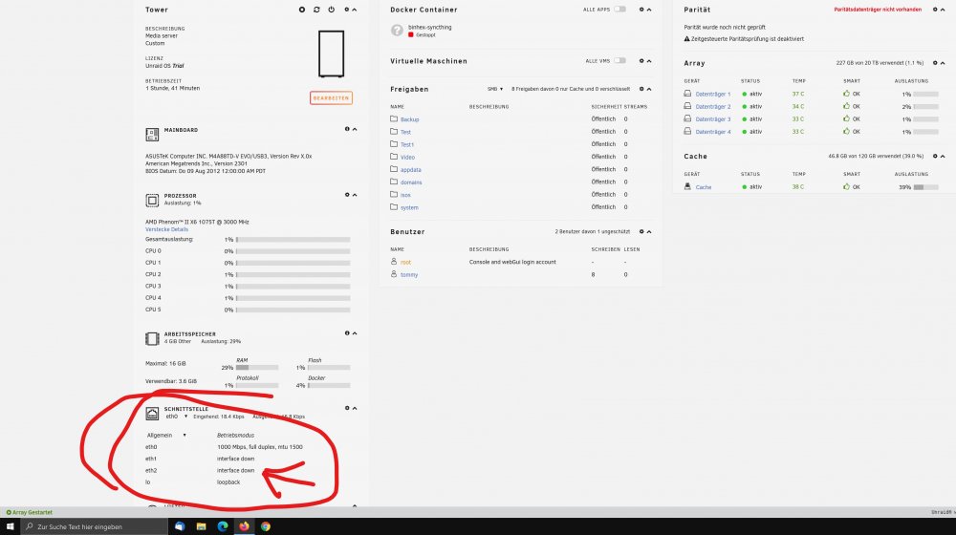Open the Video share link
The image size is (956, 535).
coord(407,158)
